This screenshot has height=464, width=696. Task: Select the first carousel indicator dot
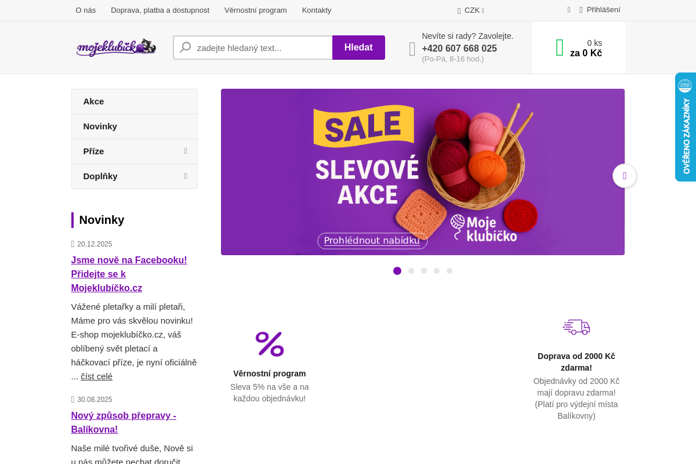397,271
